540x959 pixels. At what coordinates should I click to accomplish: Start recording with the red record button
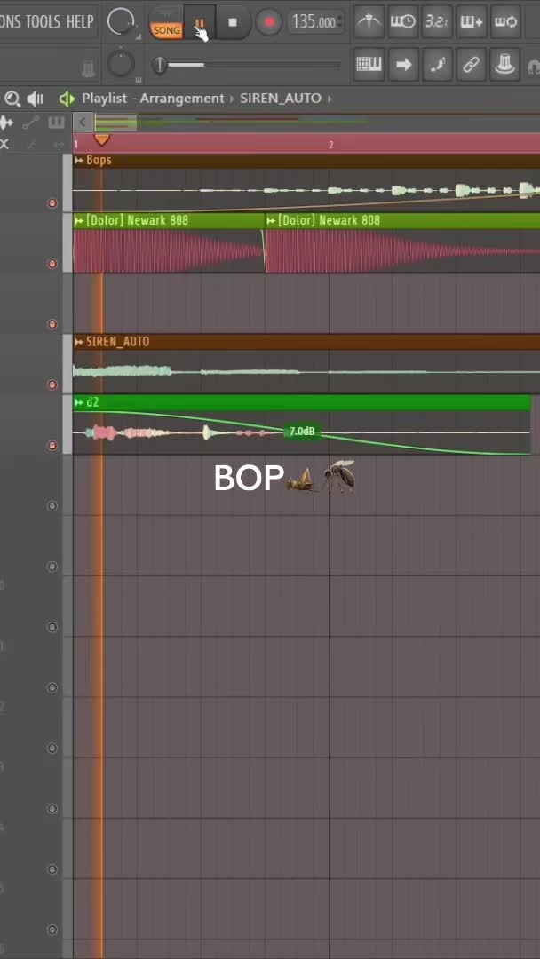[269, 23]
